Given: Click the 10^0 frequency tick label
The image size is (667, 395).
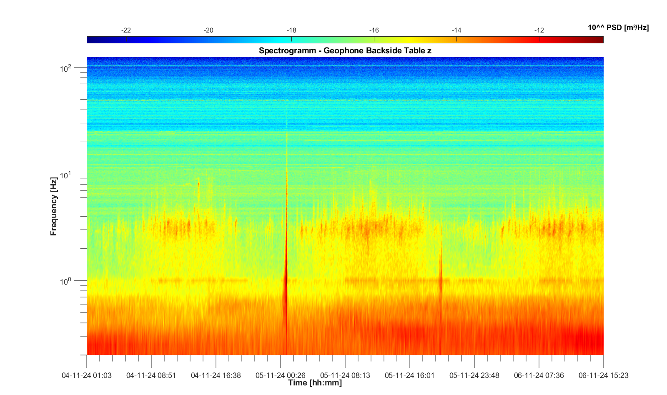Looking at the screenshot, I should coord(66,282).
